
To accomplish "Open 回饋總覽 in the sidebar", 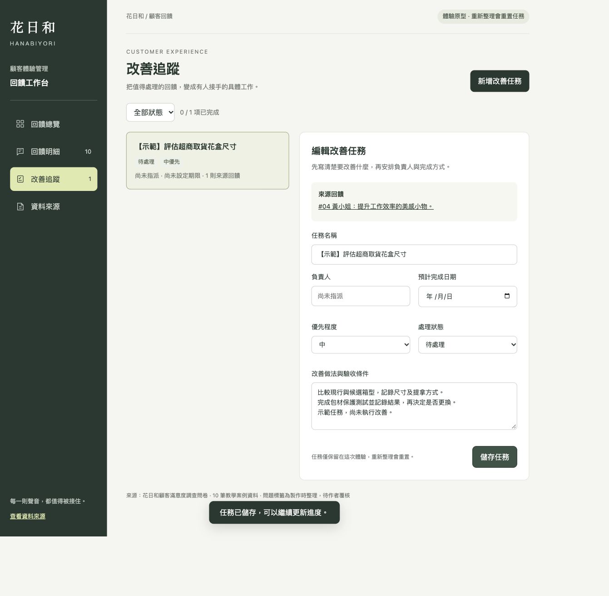I will (54, 124).
